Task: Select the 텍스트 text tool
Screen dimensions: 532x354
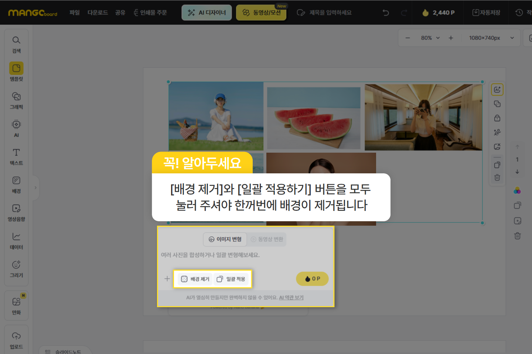Action: 16,156
